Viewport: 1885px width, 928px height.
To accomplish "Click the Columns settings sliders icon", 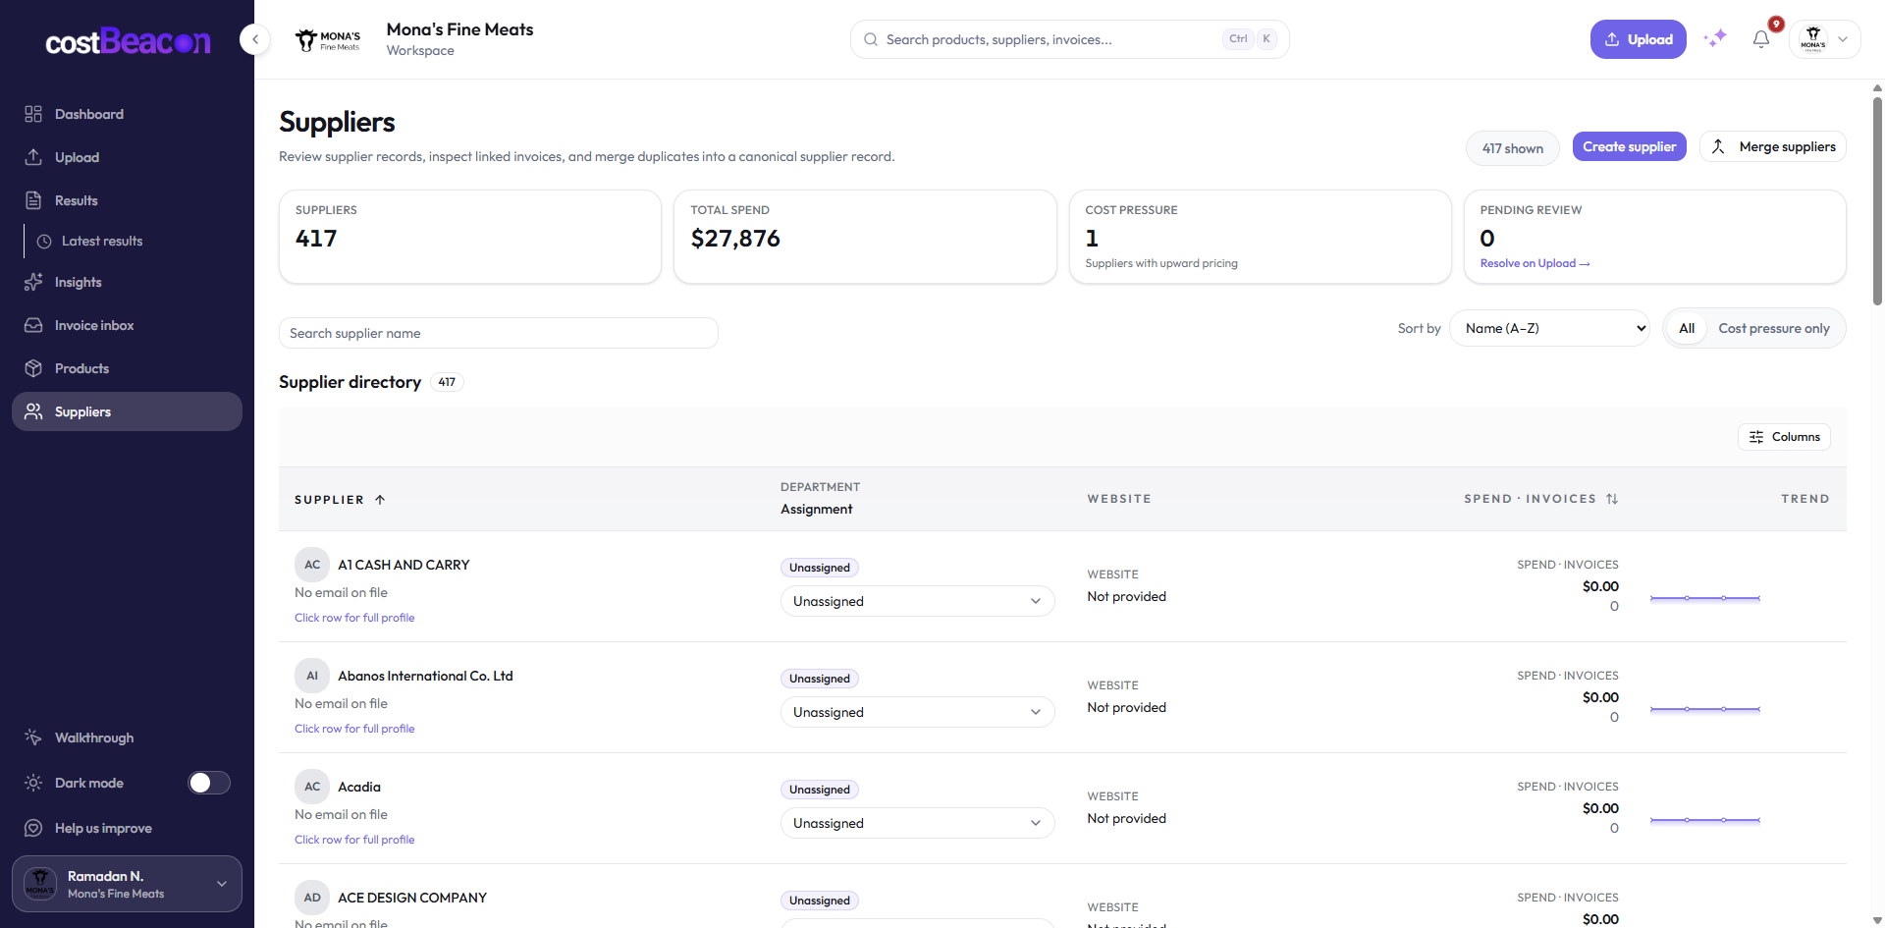I will coord(1756,437).
